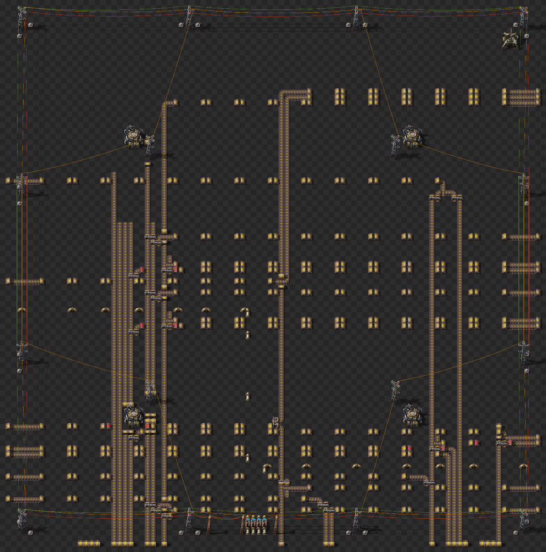This screenshot has width=546, height=552.
Task: Select the bottom-left corner big electric pole
Action: point(22,519)
